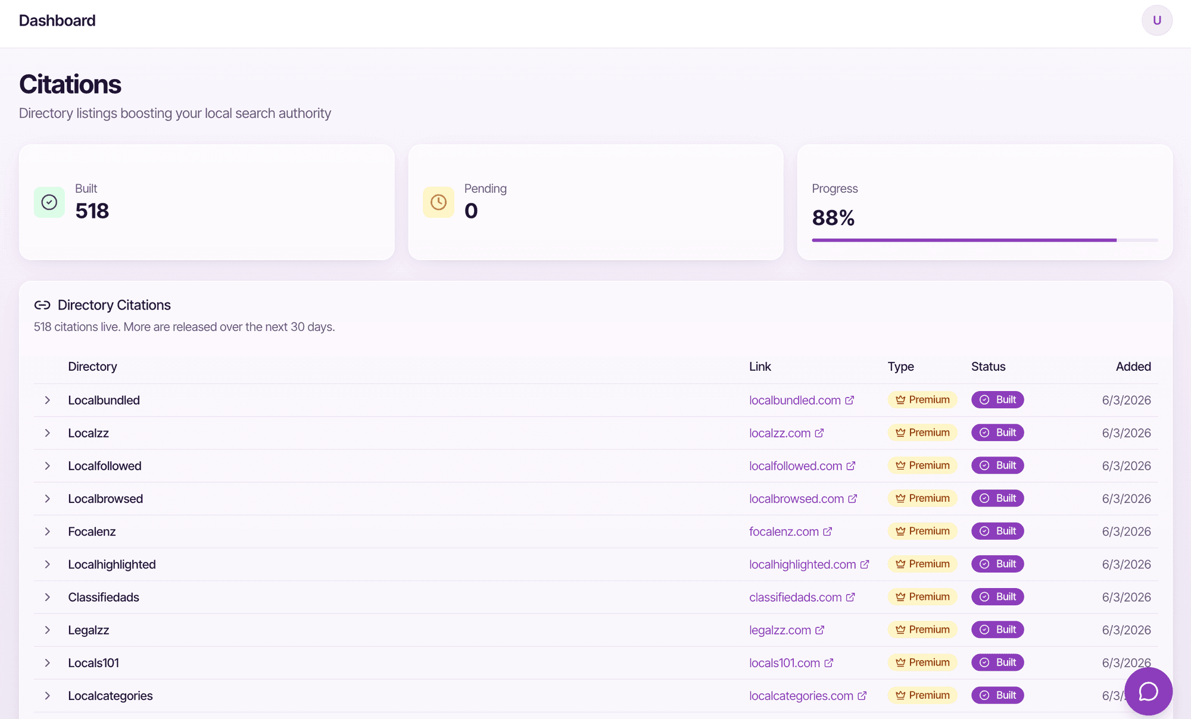
Task: Expand the Localzz row
Action: click(x=47, y=433)
